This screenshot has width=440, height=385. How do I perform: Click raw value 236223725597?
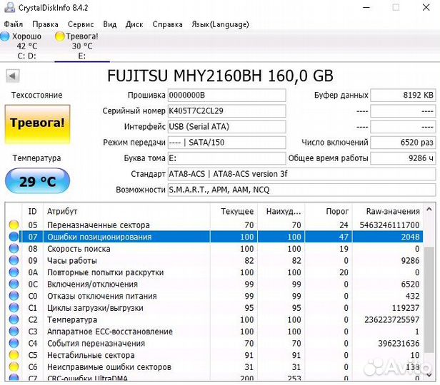391,319
